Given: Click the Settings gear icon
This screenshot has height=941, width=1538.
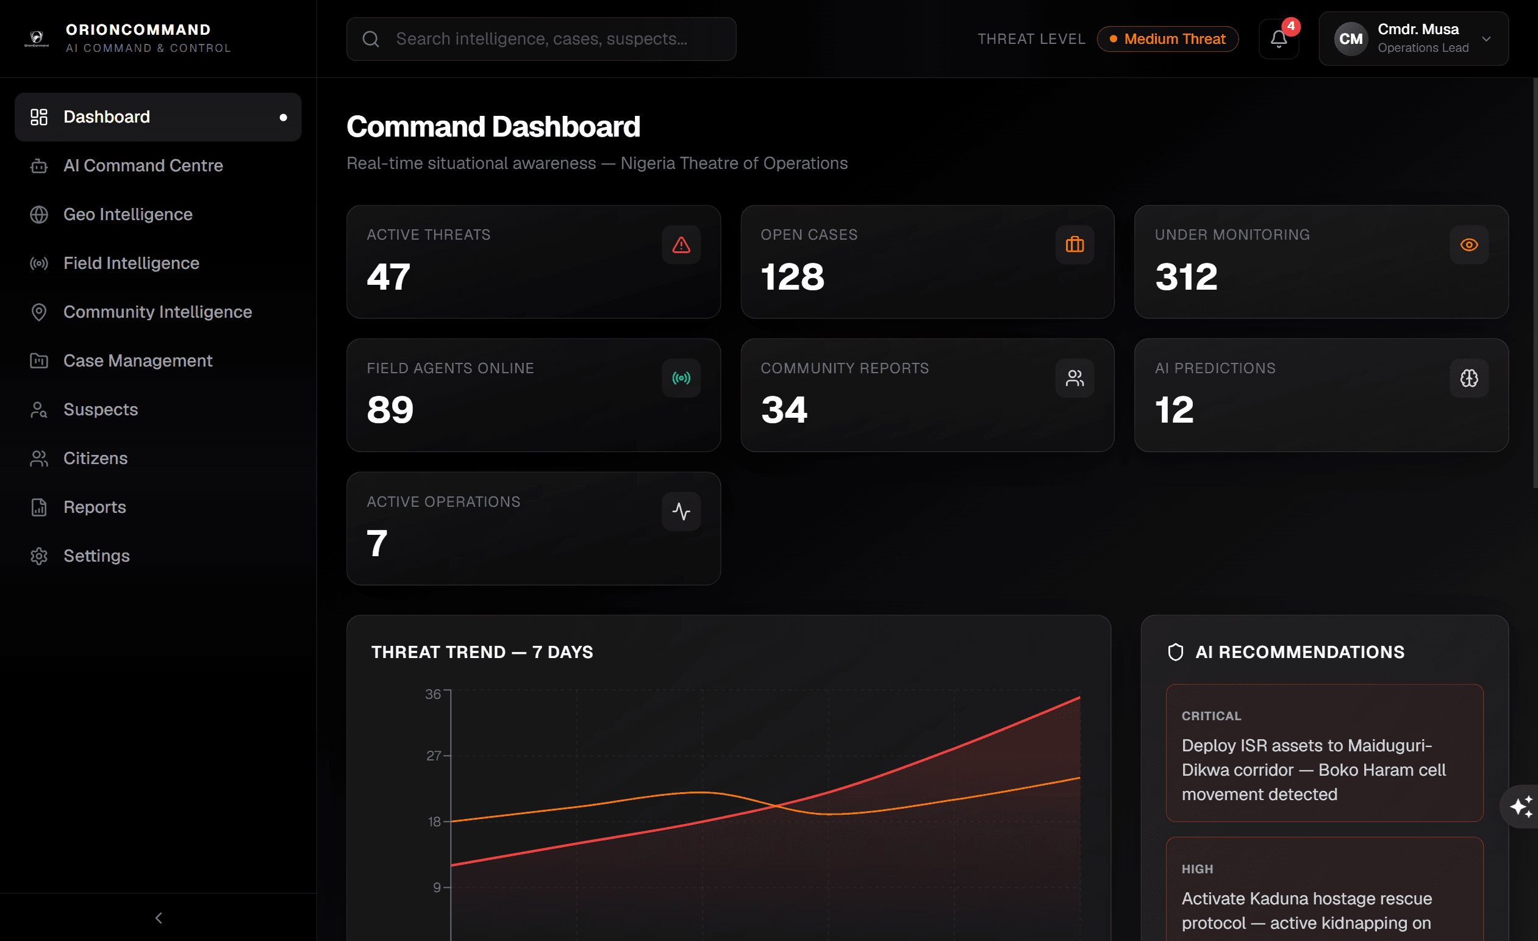Looking at the screenshot, I should point(38,556).
